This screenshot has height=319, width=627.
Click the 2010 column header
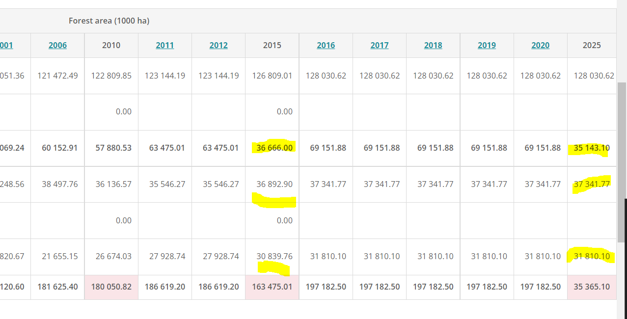(x=111, y=45)
